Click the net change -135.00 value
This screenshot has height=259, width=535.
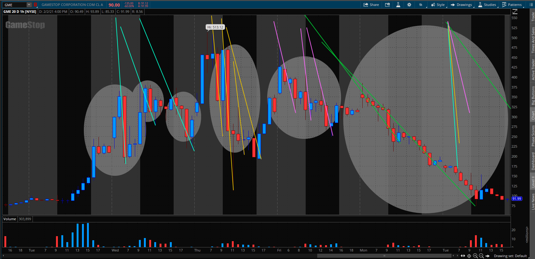129,3
